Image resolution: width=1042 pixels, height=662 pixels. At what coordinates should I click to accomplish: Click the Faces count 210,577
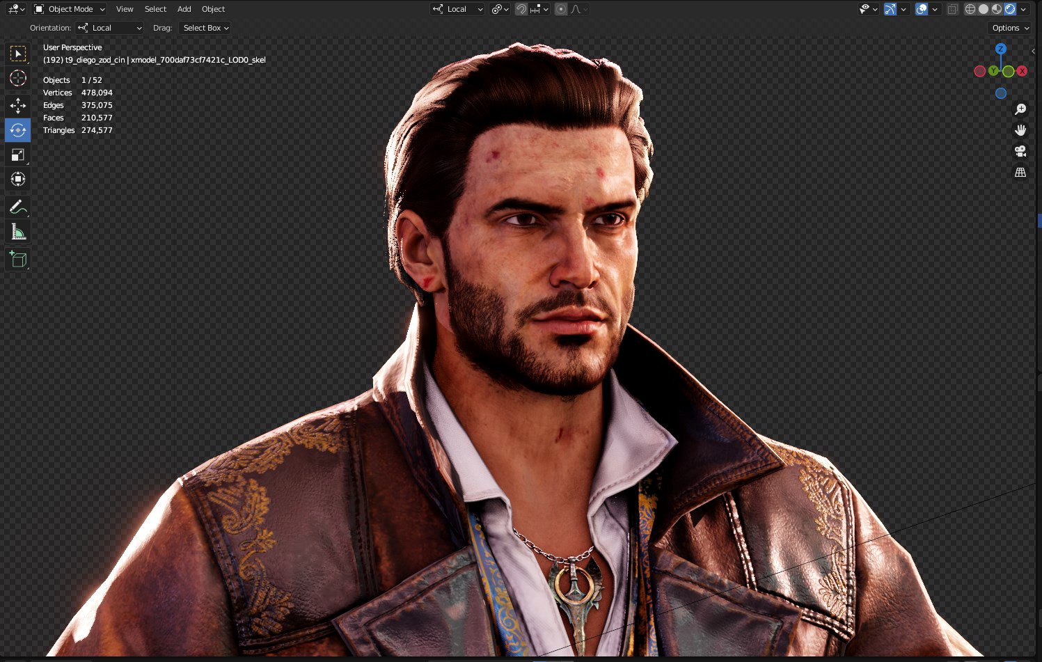(x=97, y=118)
